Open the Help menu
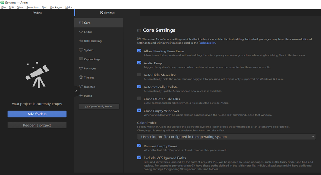Viewport: 321px width, 175px height. coord(68,7)
